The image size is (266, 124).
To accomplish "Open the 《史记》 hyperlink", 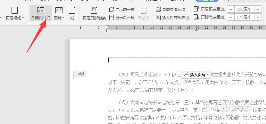I will pos(153,75).
